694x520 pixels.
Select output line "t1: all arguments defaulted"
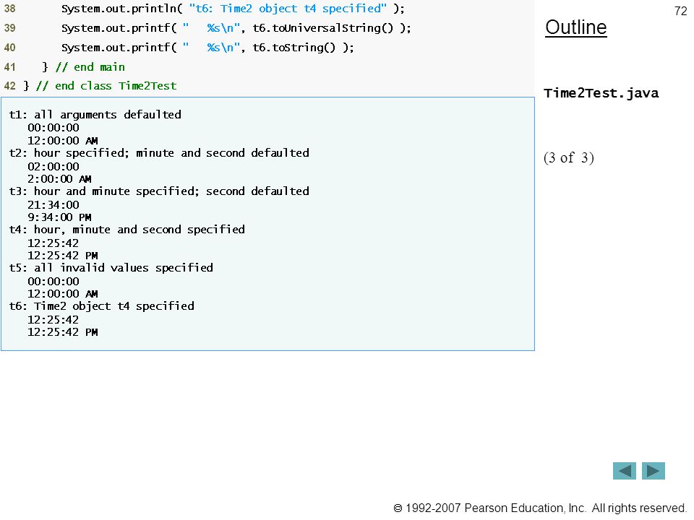(x=95, y=115)
